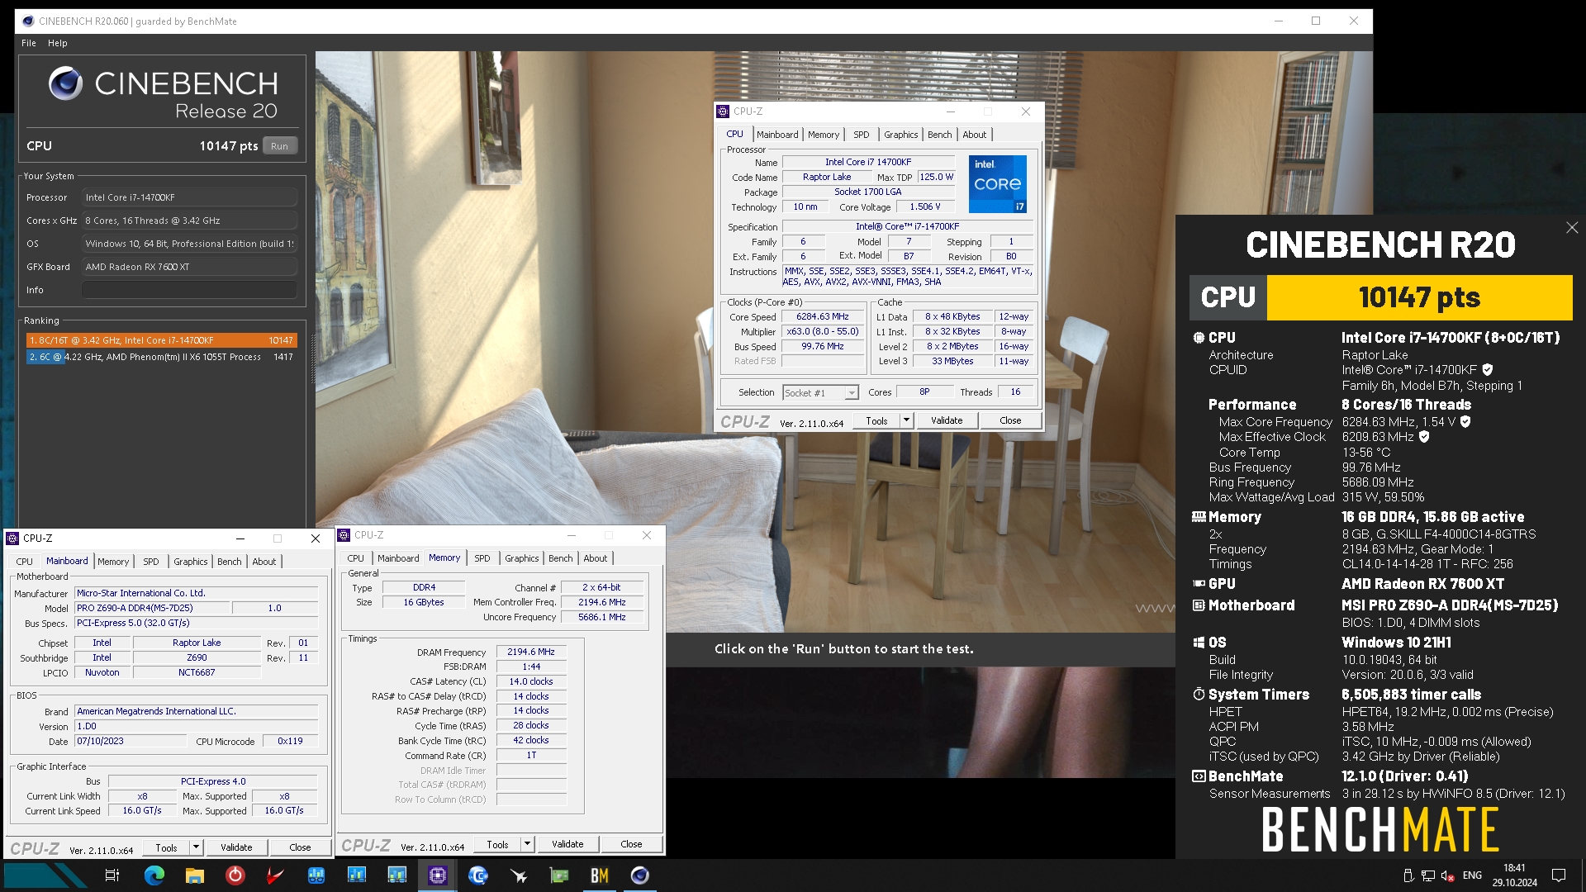
Task: Switch to BenchMate via BM taskbar icon
Action: 600,875
